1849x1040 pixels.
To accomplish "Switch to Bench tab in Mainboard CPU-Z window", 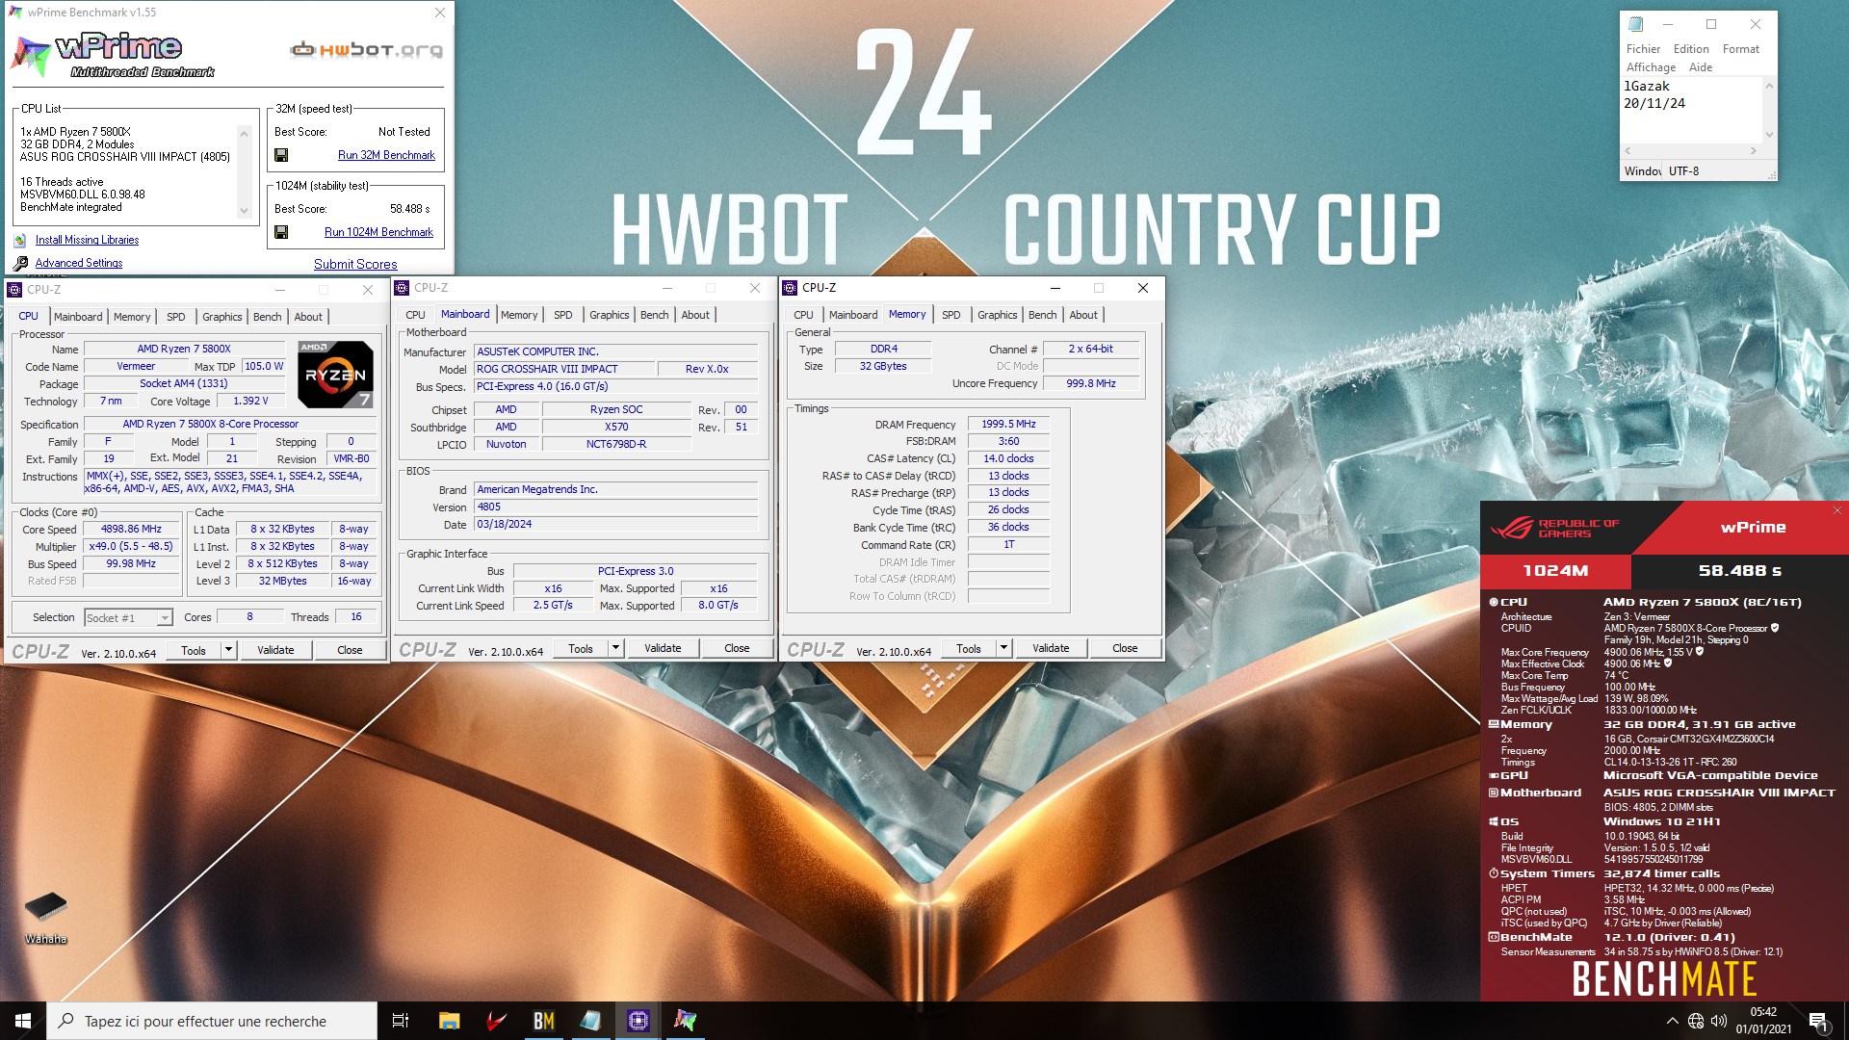I will point(654,315).
